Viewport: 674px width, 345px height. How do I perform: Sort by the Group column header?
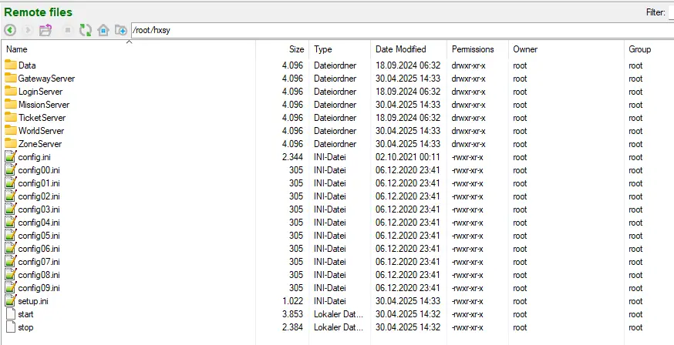point(649,49)
